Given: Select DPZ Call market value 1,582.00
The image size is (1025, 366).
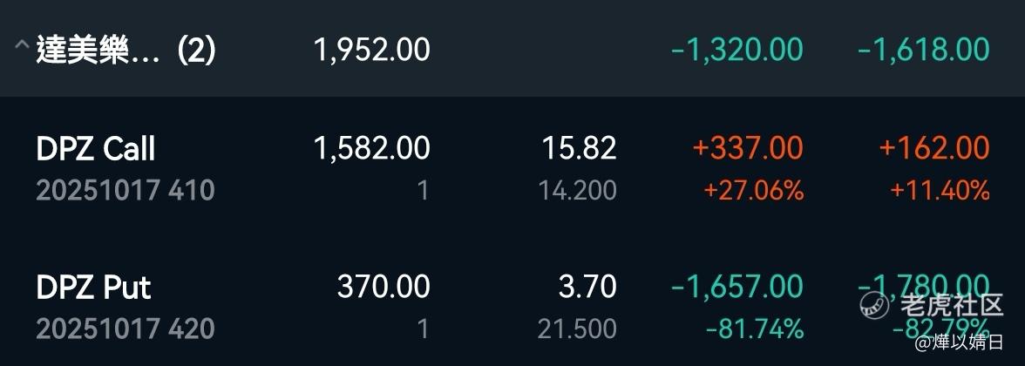Looking at the screenshot, I should click(x=372, y=148).
